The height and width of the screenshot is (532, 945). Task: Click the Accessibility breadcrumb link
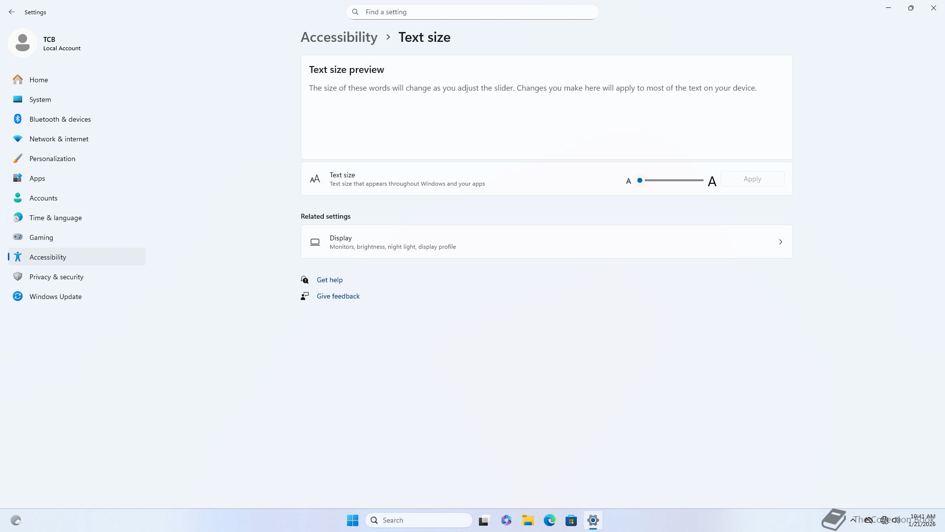pos(339,37)
